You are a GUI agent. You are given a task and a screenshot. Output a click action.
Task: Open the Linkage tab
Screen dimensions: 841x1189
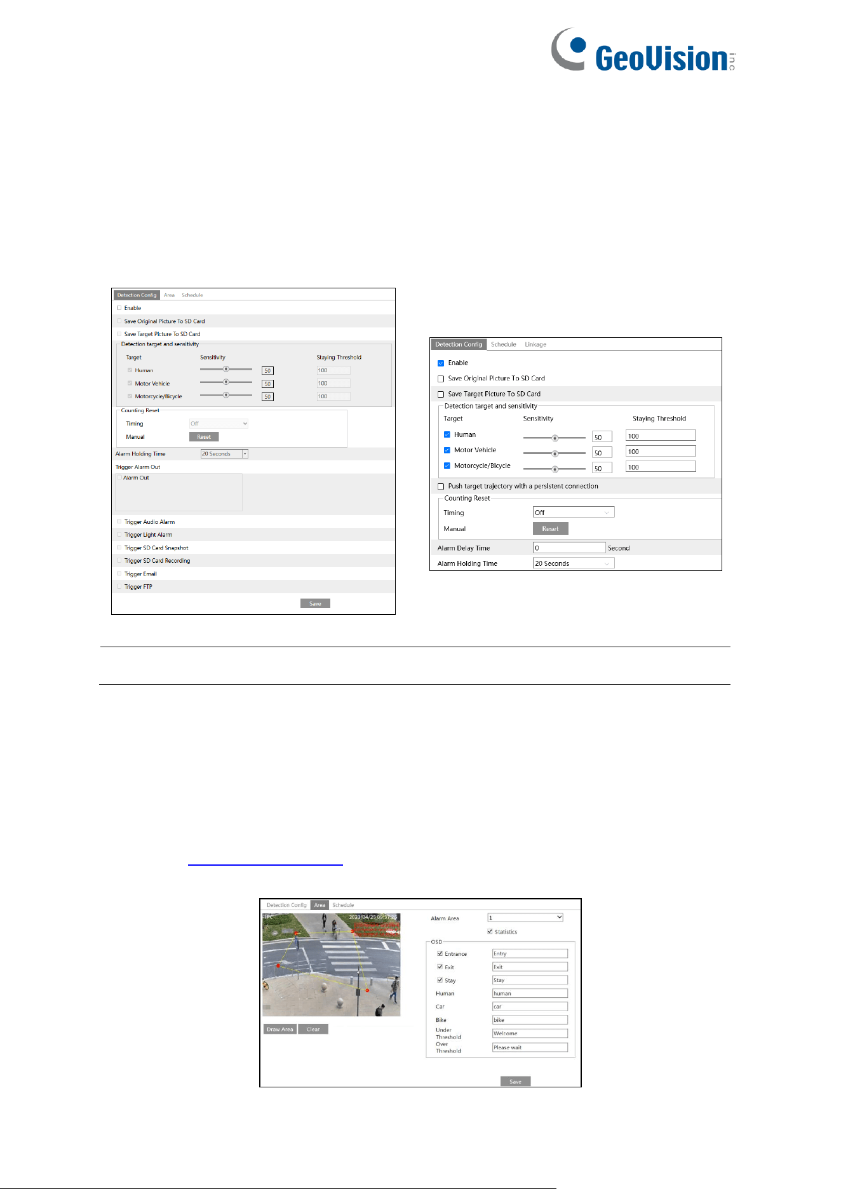coord(535,344)
